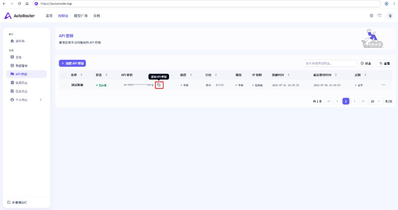Open the user avatar Q menu
The width and height of the screenshot is (398, 210).
point(390,16)
